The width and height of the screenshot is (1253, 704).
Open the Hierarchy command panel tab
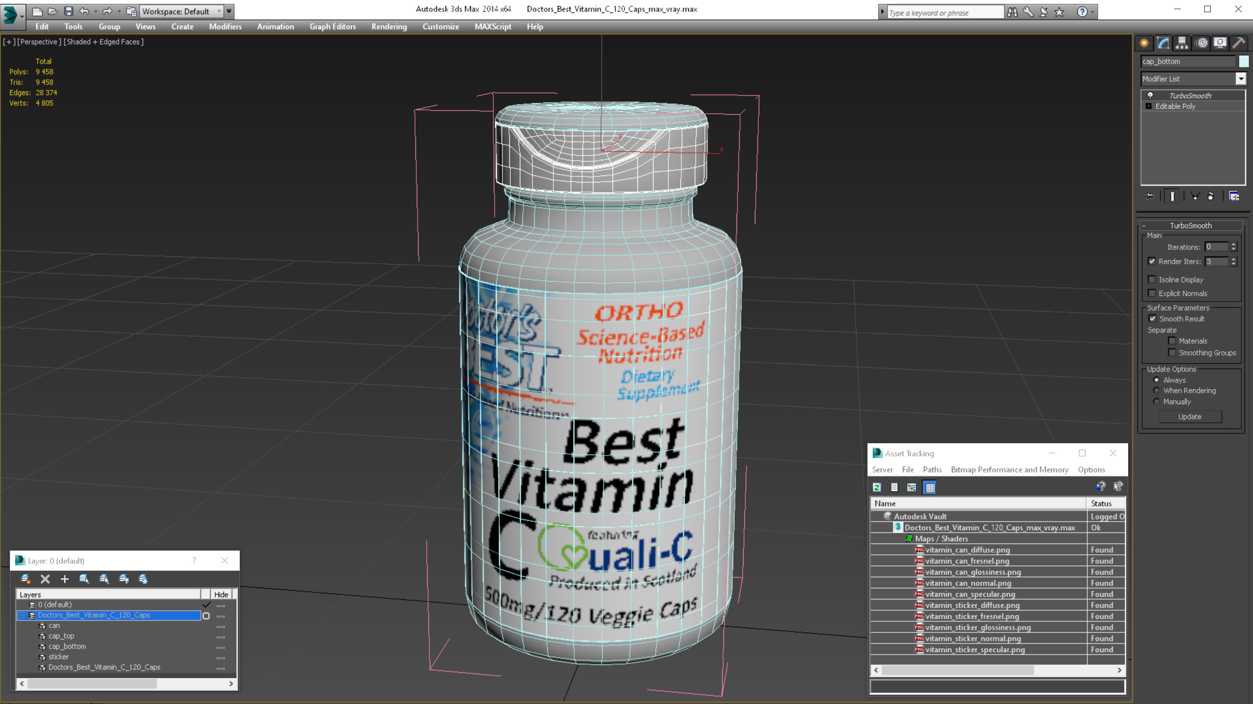tap(1182, 43)
